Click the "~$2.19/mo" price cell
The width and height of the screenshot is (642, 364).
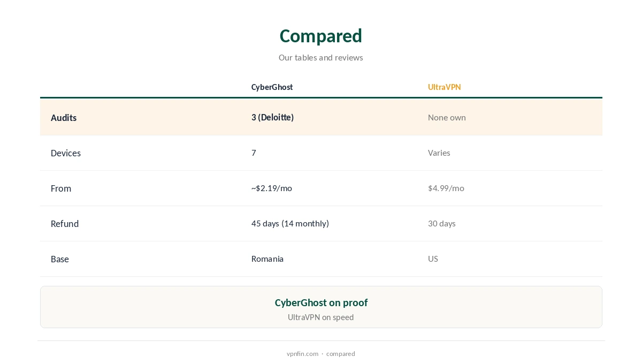click(272, 188)
